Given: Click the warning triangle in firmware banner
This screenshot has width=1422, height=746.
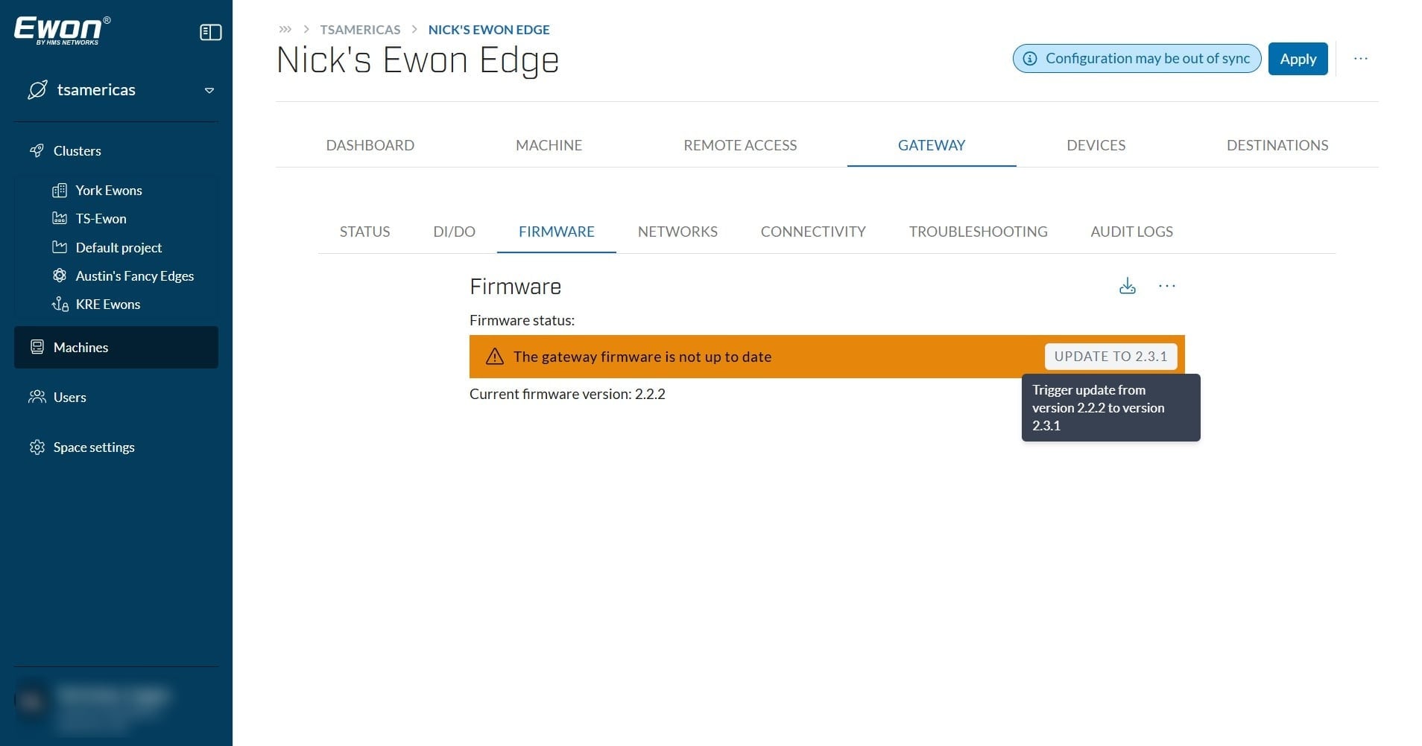Looking at the screenshot, I should [495, 357].
